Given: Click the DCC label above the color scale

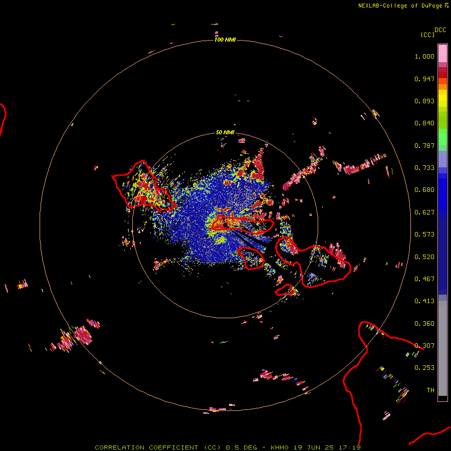Looking at the screenshot, I should [440, 30].
